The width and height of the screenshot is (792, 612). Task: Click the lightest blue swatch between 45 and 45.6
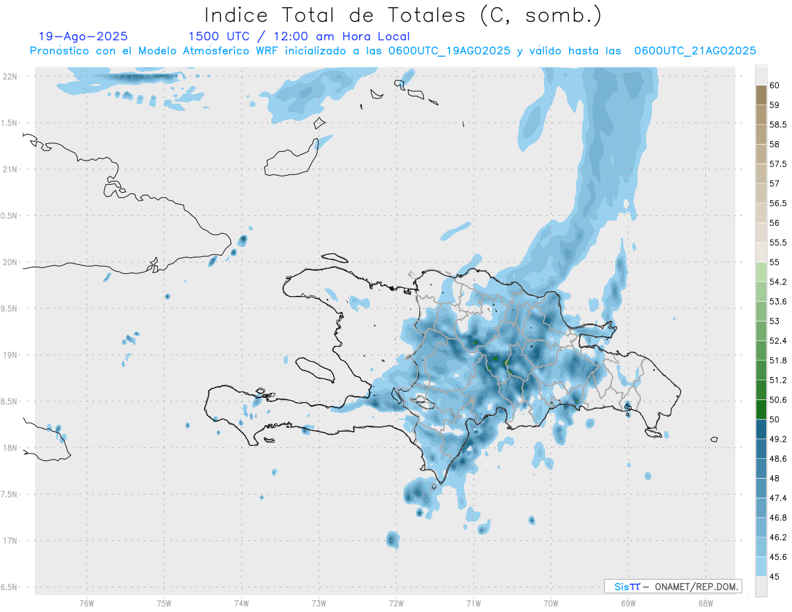761,566
